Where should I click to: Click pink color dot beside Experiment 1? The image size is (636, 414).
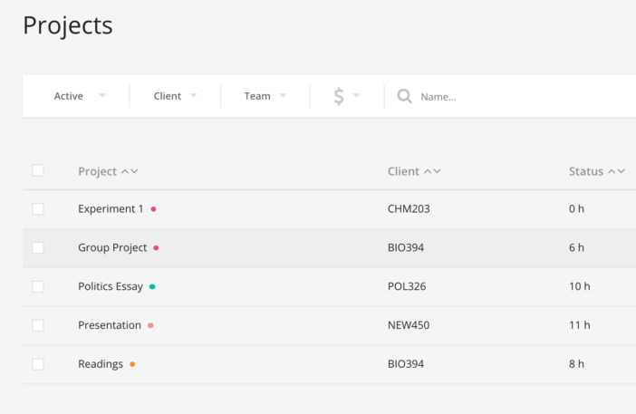(x=153, y=209)
